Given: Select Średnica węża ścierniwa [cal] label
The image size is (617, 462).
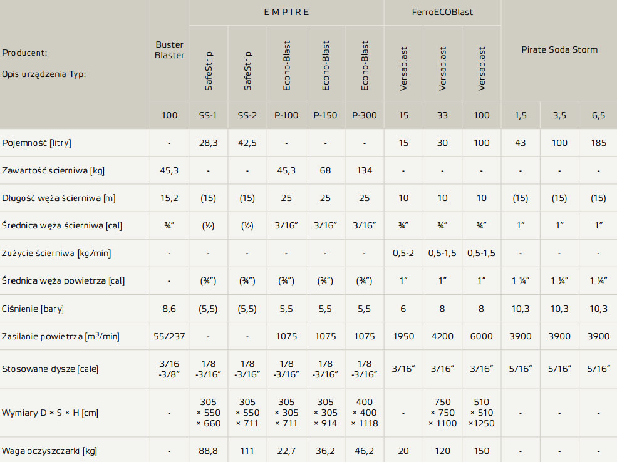Looking at the screenshot, I should [x=62, y=226].
